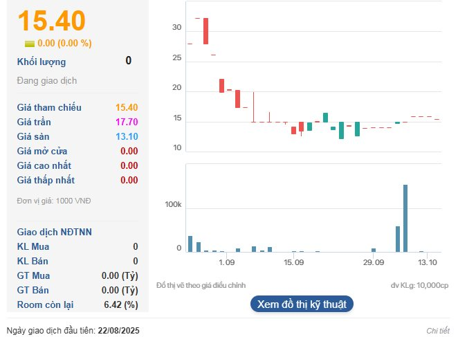Click the 15.09 date axis label
The height and width of the screenshot is (337, 458).
pyautogui.click(x=294, y=263)
